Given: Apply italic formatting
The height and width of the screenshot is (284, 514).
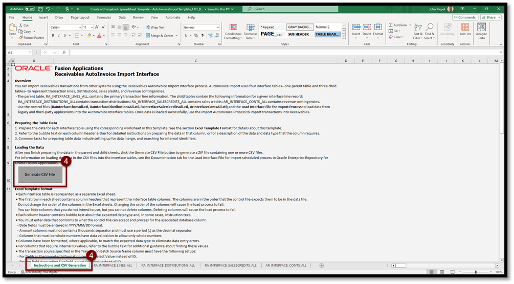Looking at the screenshot, I should [x=59, y=36].
